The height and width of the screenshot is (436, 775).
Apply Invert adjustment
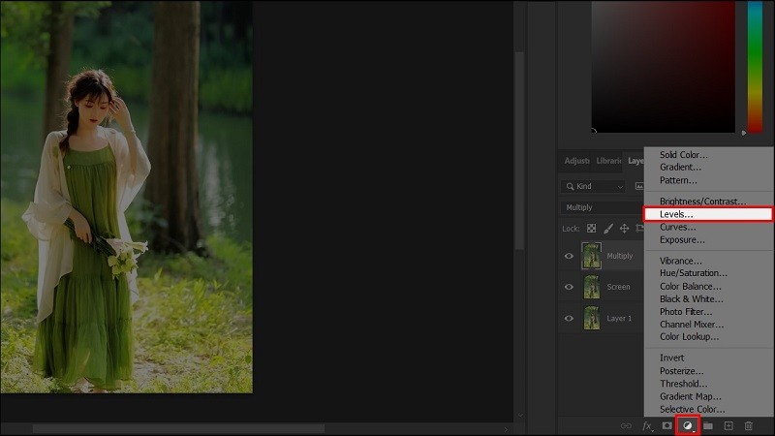click(x=671, y=358)
